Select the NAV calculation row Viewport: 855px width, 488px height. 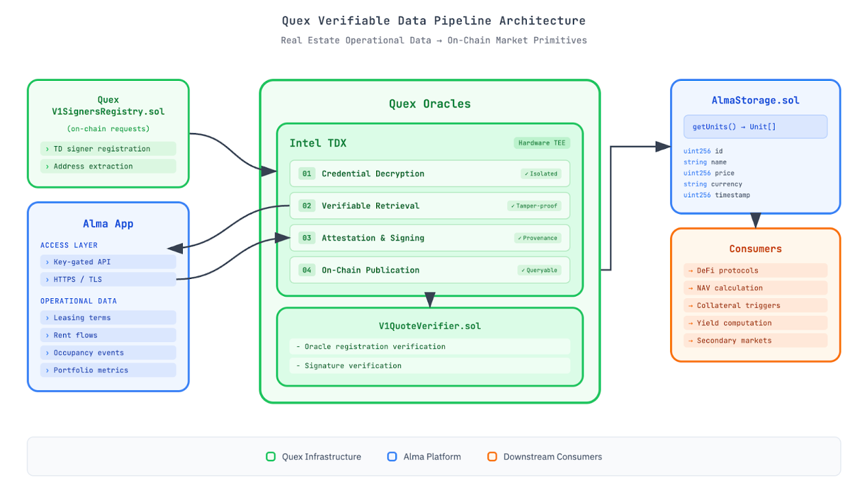point(755,288)
